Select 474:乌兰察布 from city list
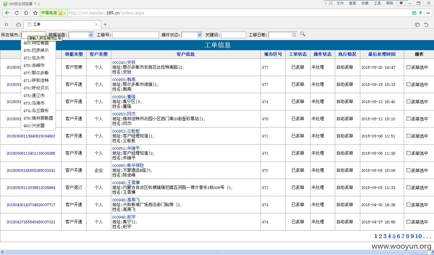434x255 pixels. 36,111
